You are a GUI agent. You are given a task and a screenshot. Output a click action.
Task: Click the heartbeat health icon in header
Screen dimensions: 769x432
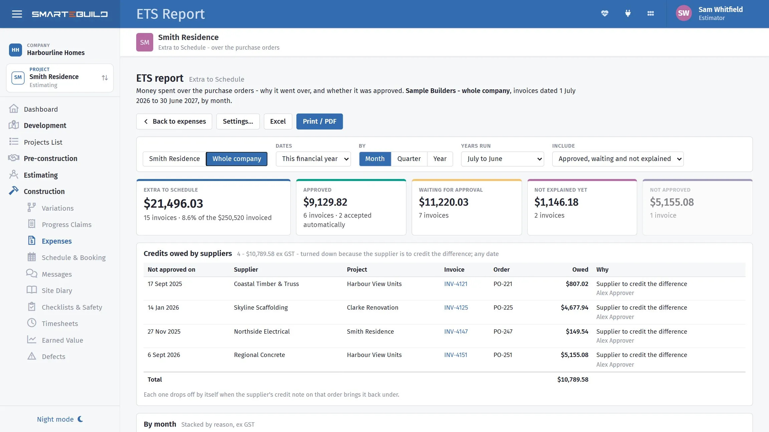click(x=604, y=14)
